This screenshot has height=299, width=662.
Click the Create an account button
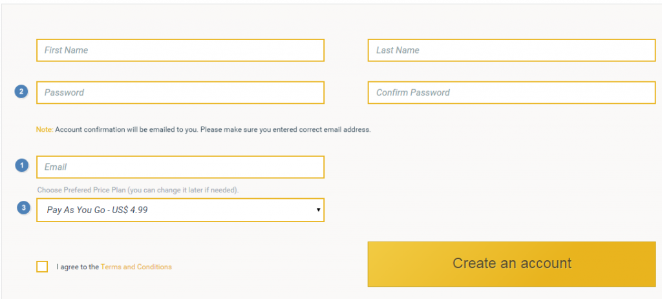click(x=512, y=264)
